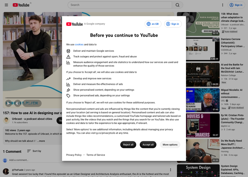Open the Sort by comments menu
Image resolution: width=248 pixels, height=177 pixels.
pyautogui.click(x=34, y=151)
